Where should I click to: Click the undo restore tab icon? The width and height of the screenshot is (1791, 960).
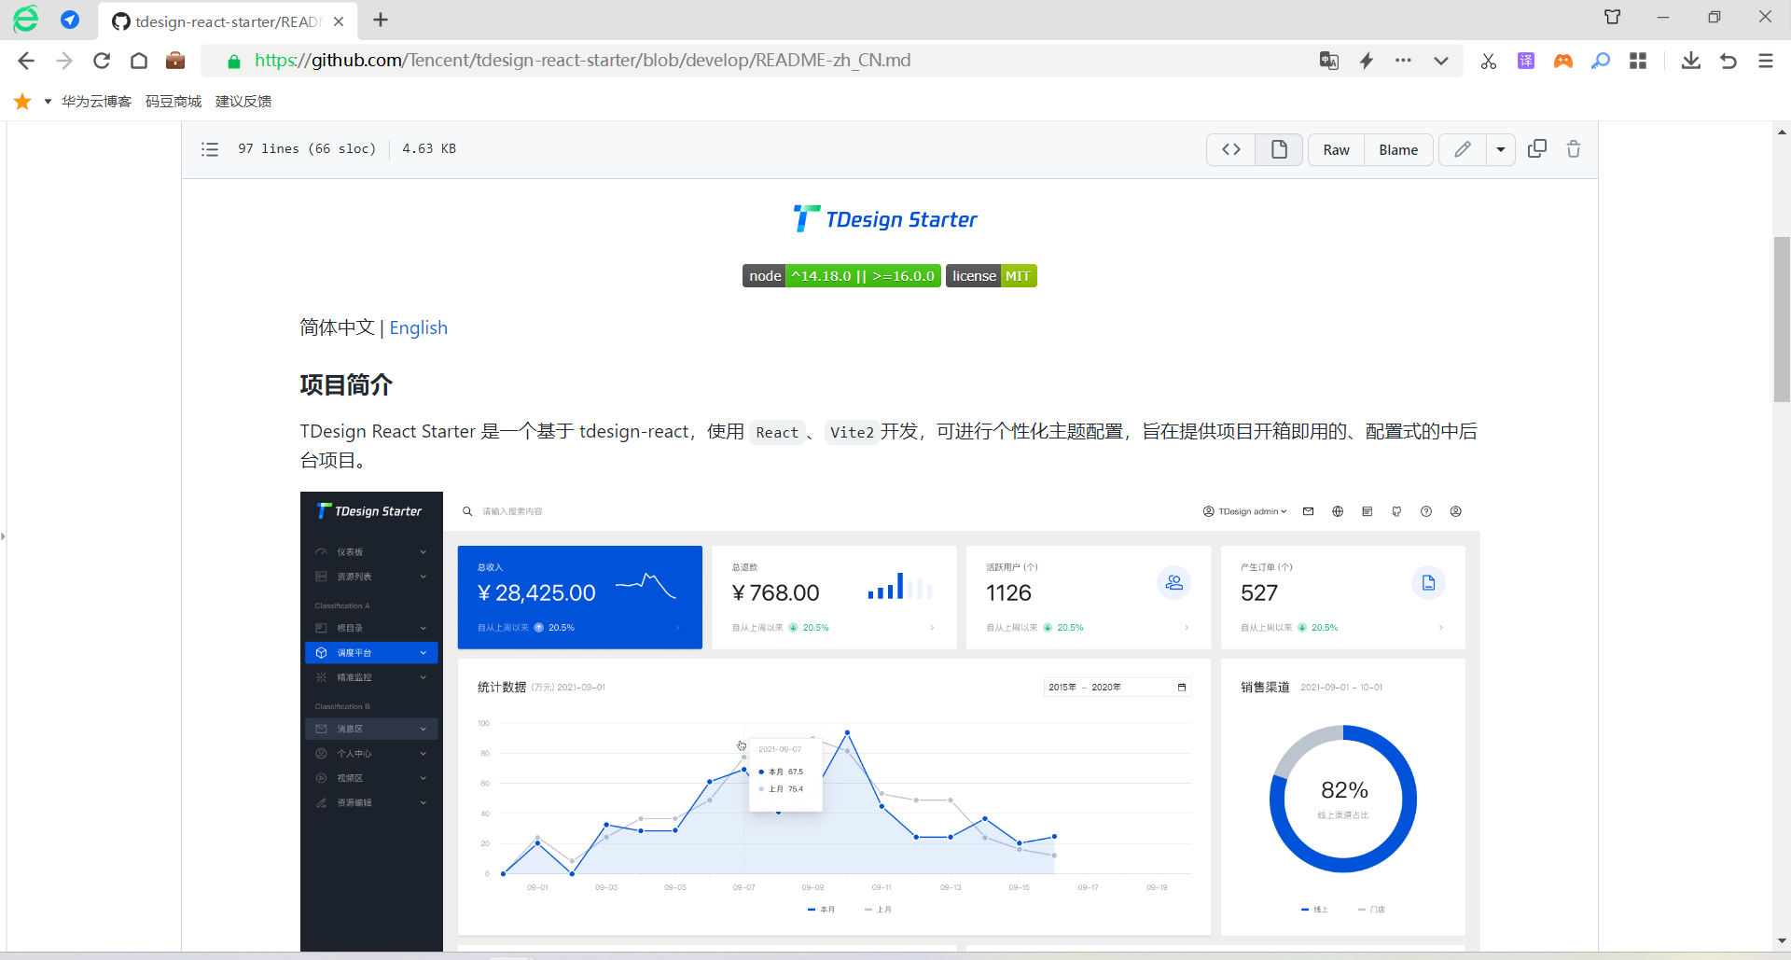(x=1729, y=61)
